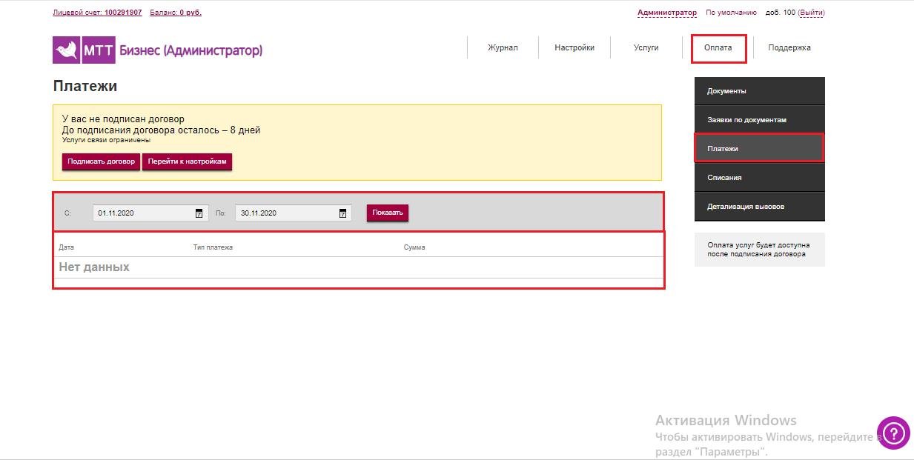914x460 pixels.
Task: Open Заявки по документам sidebar item
Action: (x=760, y=119)
